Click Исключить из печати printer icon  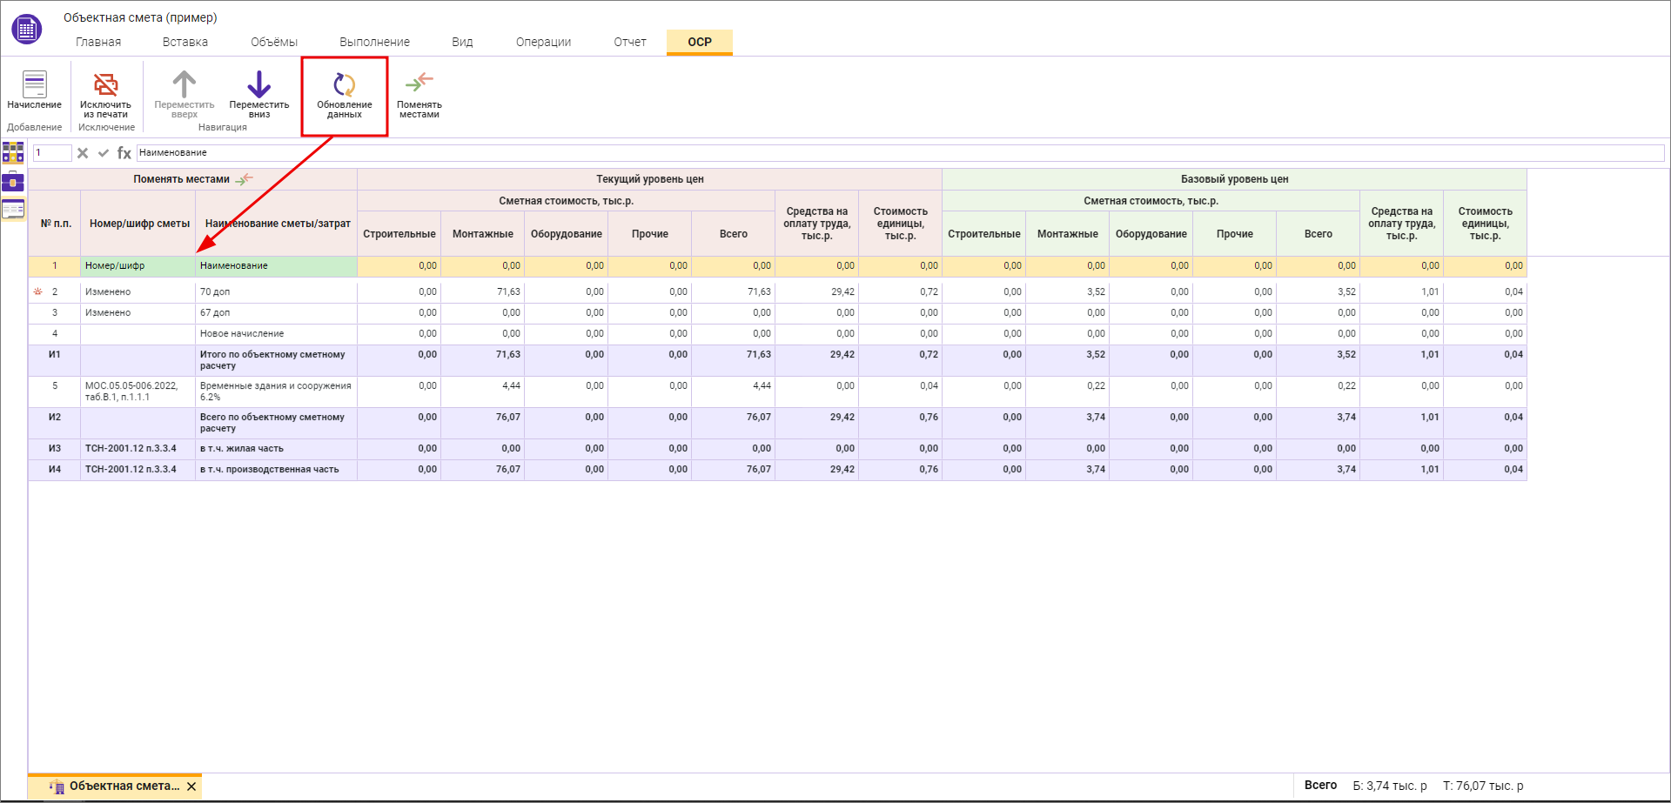point(105,84)
